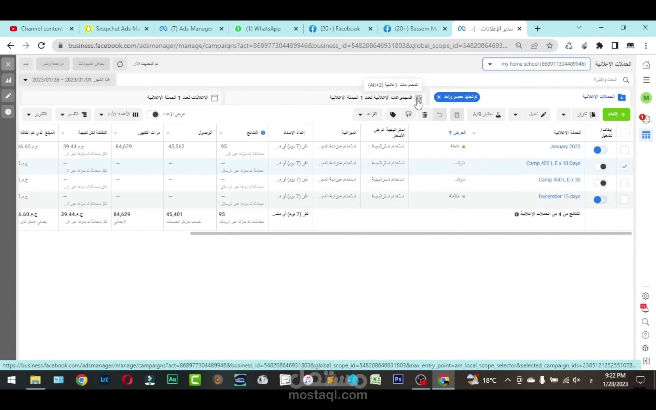Check the Camp 450 L.E x 30 checkbox
The width and height of the screenshot is (656, 410).
pos(625,183)
